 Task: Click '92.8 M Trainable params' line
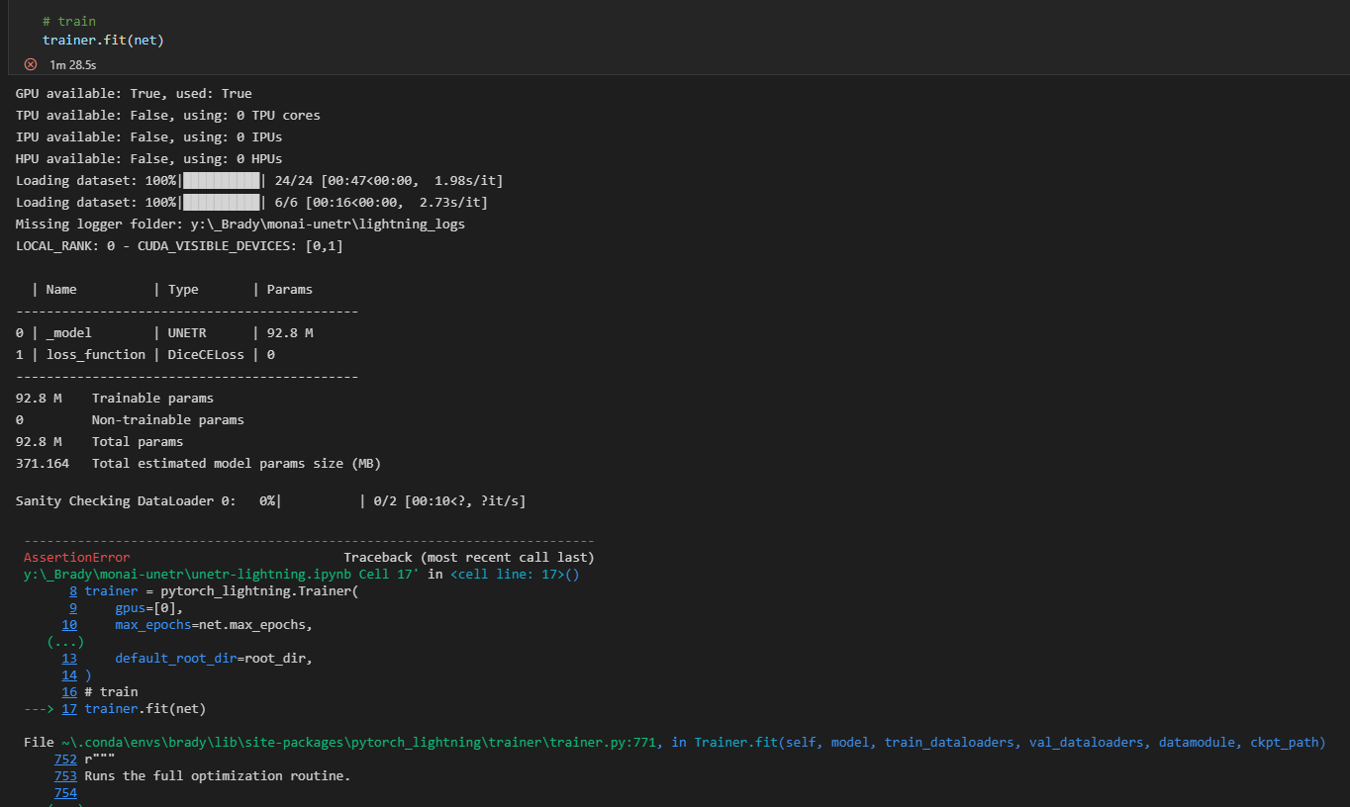115,398
